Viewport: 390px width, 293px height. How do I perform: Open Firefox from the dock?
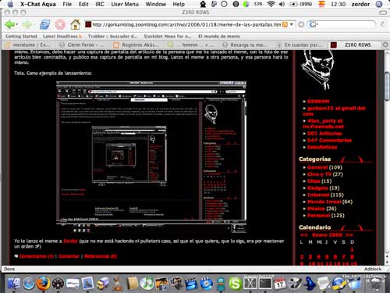point(43,284)
